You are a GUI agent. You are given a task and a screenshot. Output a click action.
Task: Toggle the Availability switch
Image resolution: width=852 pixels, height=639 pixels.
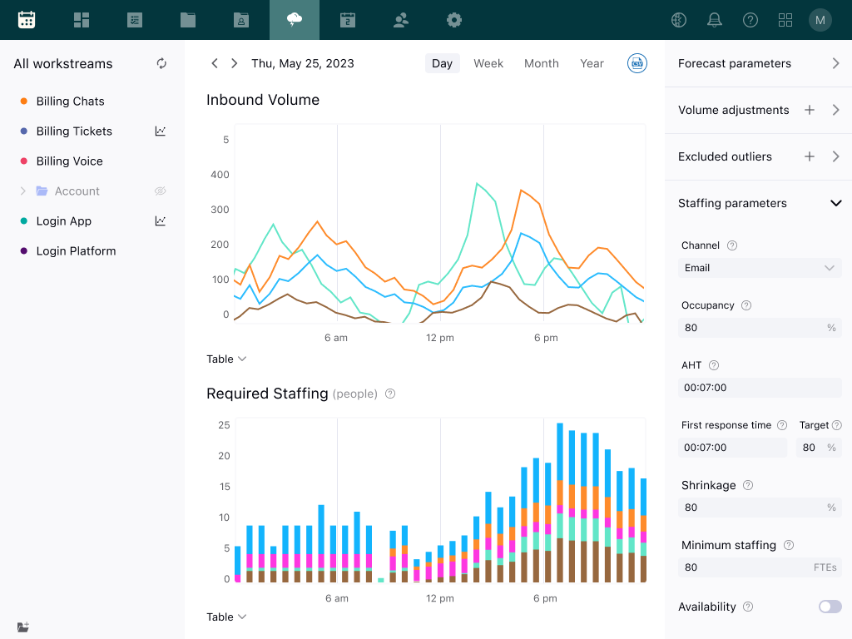pos(830,607)
